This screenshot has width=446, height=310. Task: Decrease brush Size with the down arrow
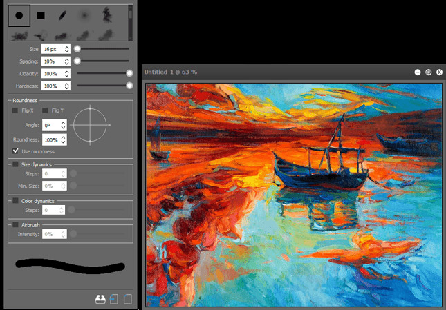coord(66,51)
